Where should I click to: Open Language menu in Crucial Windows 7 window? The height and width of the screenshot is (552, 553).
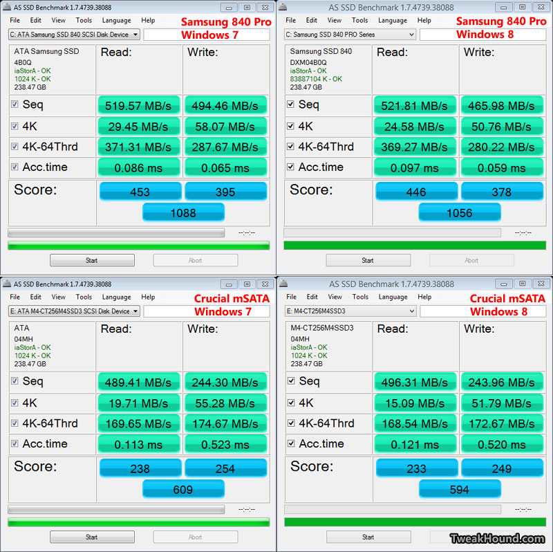pyautogui.click(x=116, y=297)
